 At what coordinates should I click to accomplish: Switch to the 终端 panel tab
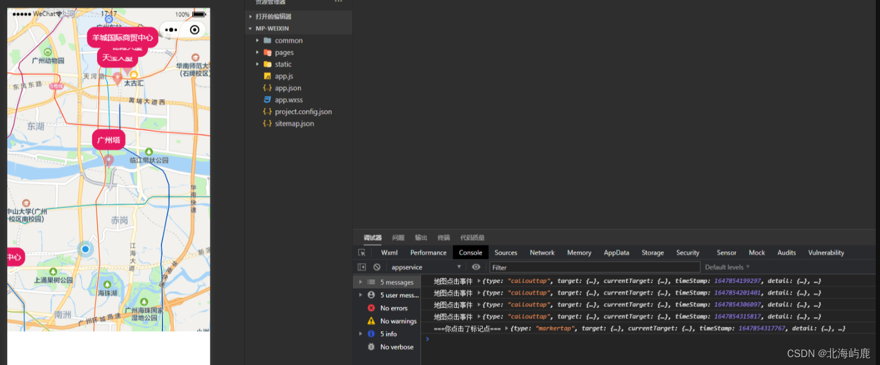coord(444,238)
